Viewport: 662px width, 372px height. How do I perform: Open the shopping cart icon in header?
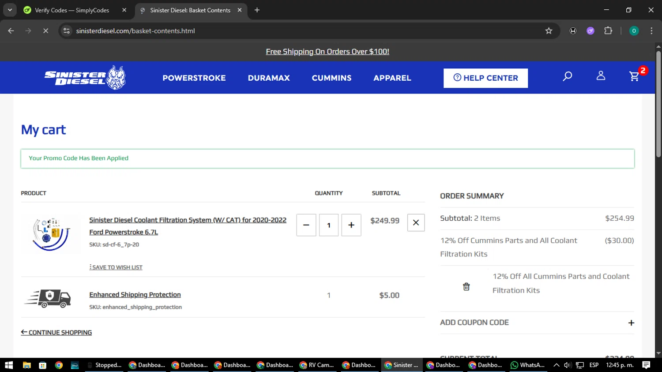click(x=635, y=76)
